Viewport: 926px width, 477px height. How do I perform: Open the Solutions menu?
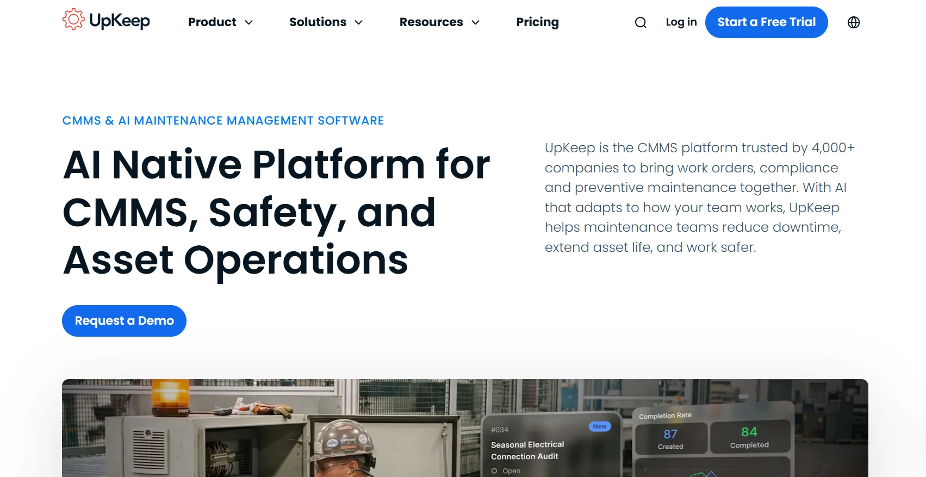[x=318, y=22]
